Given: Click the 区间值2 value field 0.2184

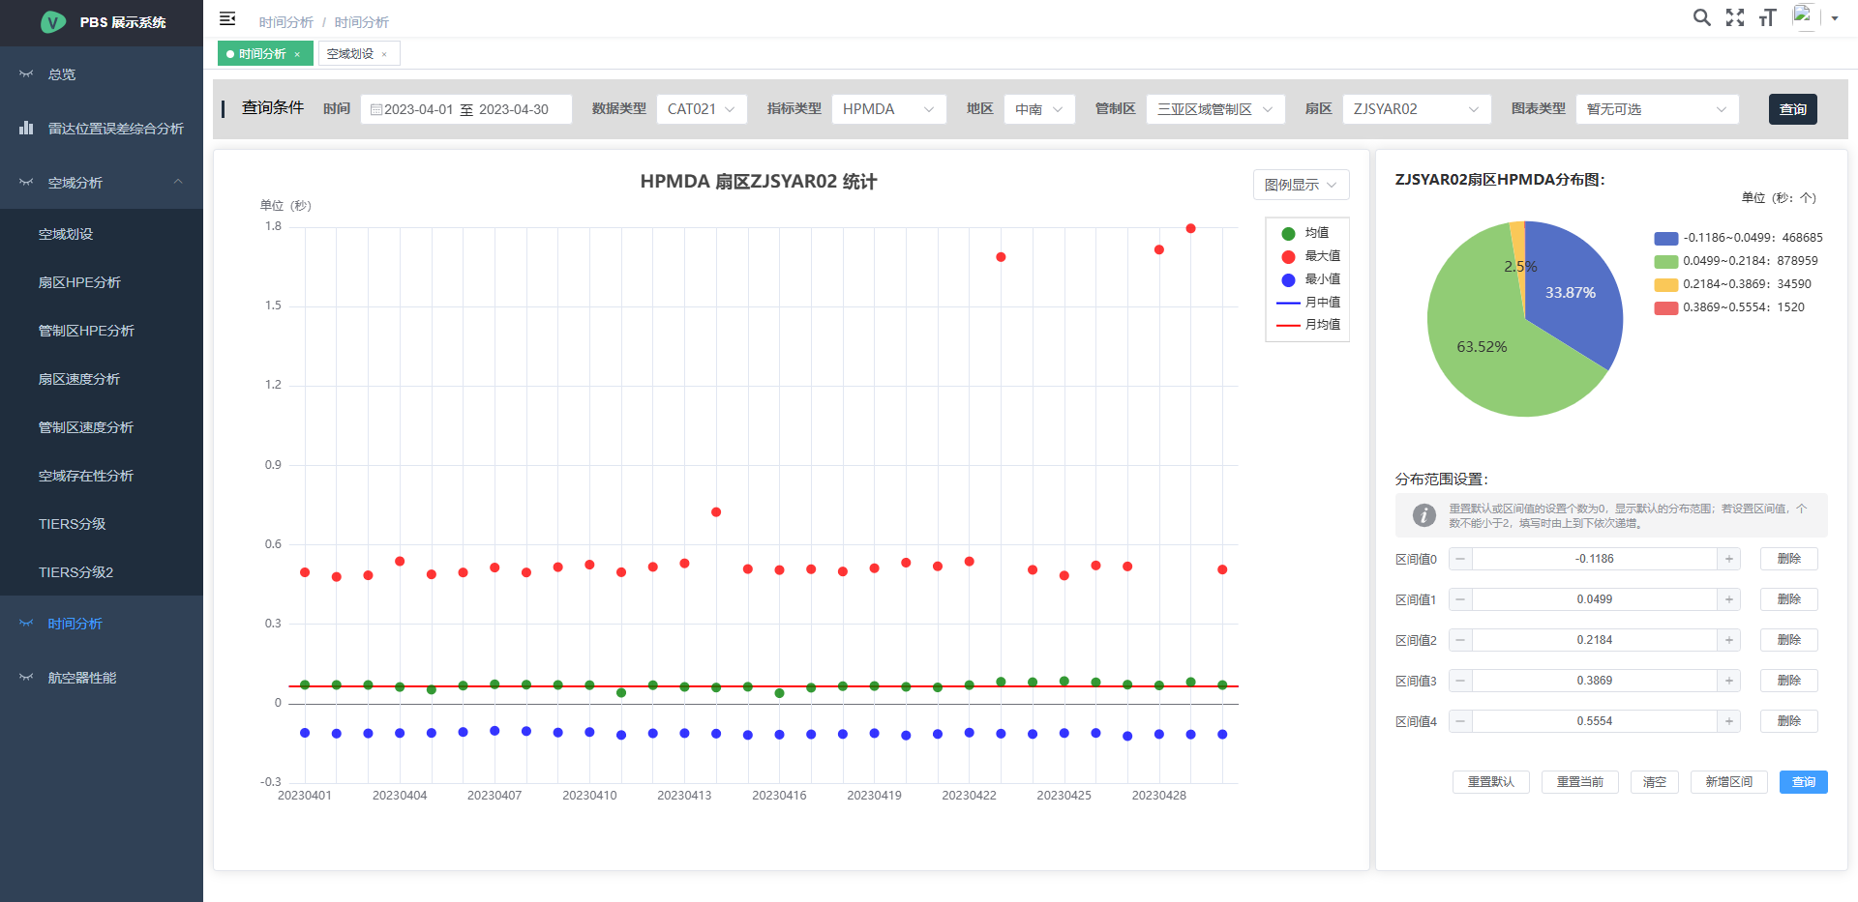Looking at the screenshot, I should (x=1594, y=640).
